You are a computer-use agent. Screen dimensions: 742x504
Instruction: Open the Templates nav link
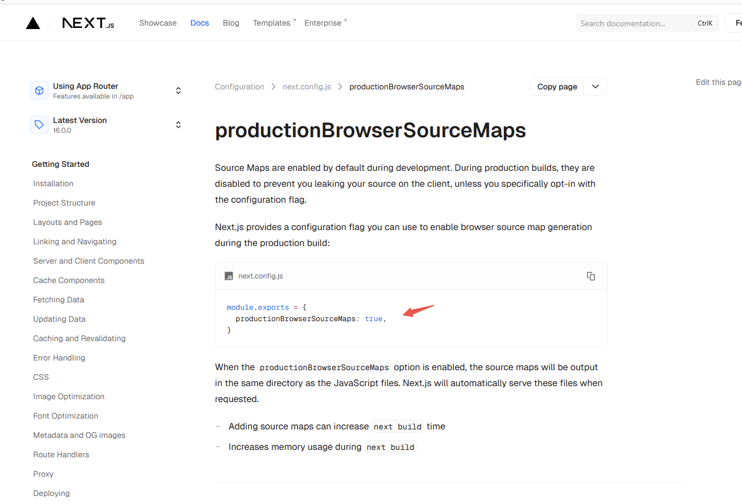point(274,23)
